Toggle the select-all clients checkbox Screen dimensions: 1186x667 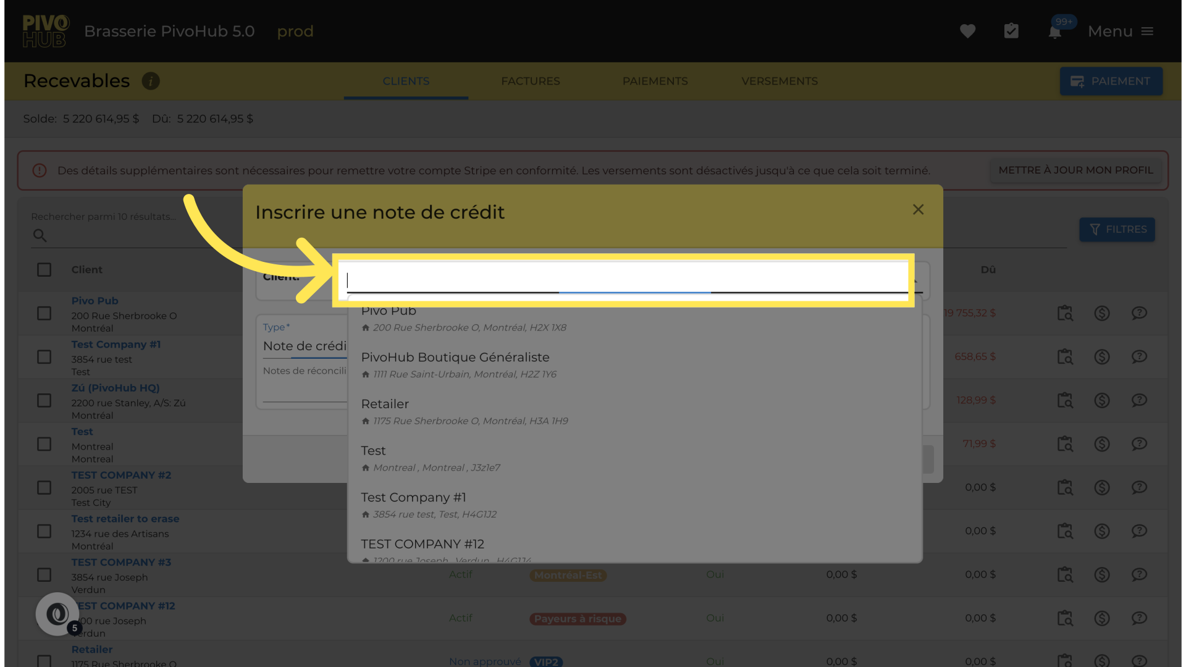44,270
